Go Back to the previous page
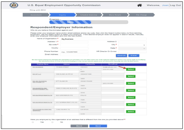Screen dimensions: 184x130 (79, 126)
